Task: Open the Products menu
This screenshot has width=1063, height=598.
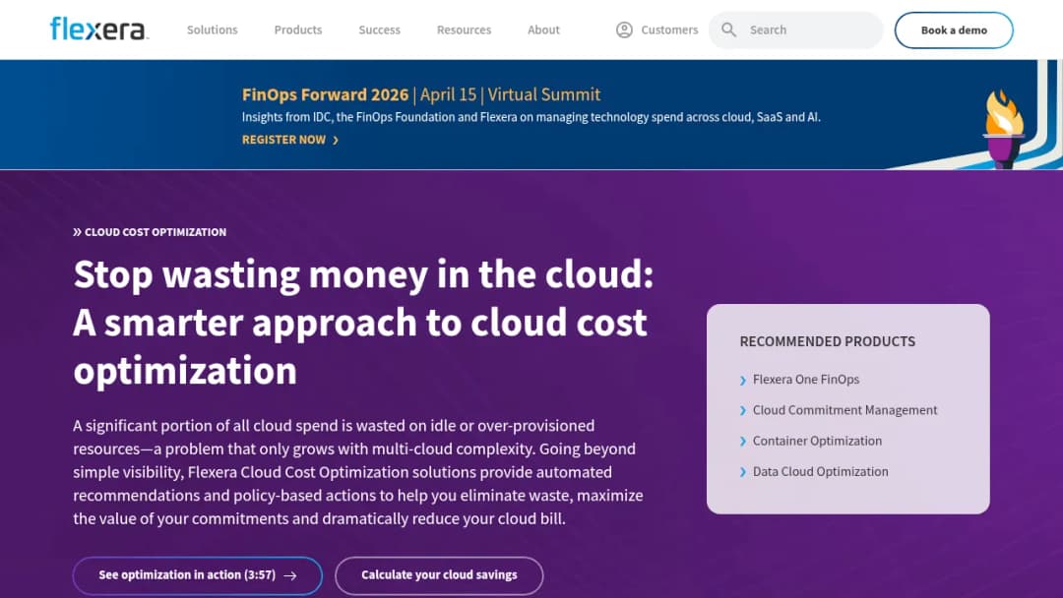Action: [297, 30]
